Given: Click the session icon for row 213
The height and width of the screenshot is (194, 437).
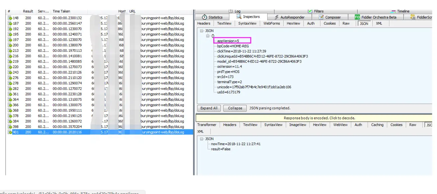Looking at the screenshot, I should (10, 50).
